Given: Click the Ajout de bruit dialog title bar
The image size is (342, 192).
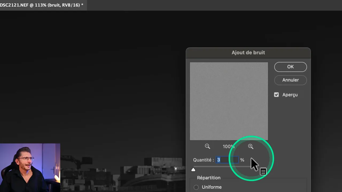Looking at the screenshot, I should (248, 53).
